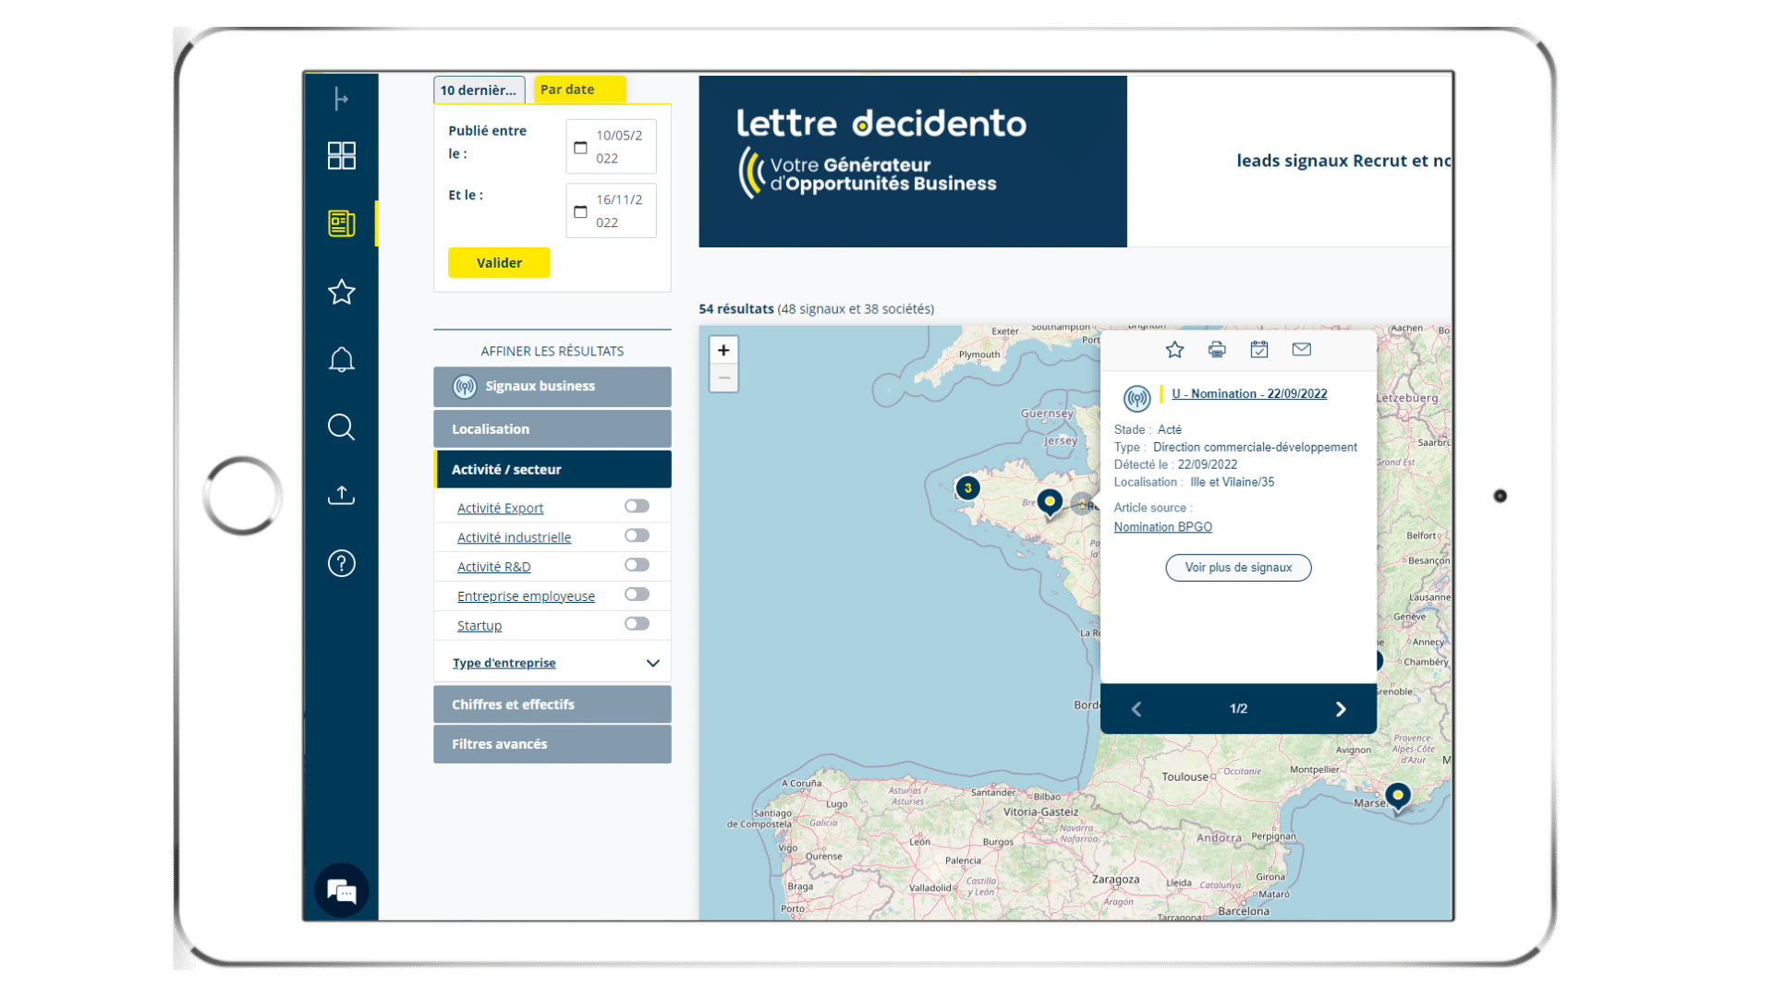This screenshot has height=997, width=1774.
Task: Click the tablet home button
Action: pyautogui.click(x=242, y=496)
